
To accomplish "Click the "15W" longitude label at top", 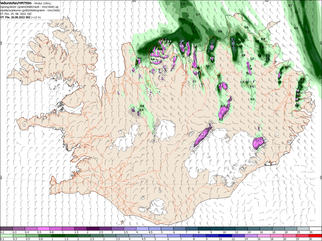I will coord(266,1).
